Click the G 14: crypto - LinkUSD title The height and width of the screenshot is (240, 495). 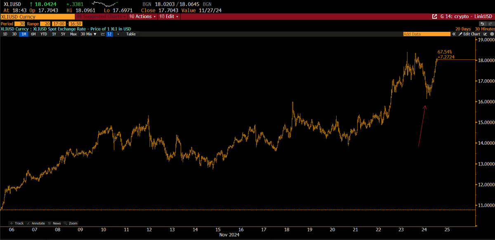(x=466, y=16)
